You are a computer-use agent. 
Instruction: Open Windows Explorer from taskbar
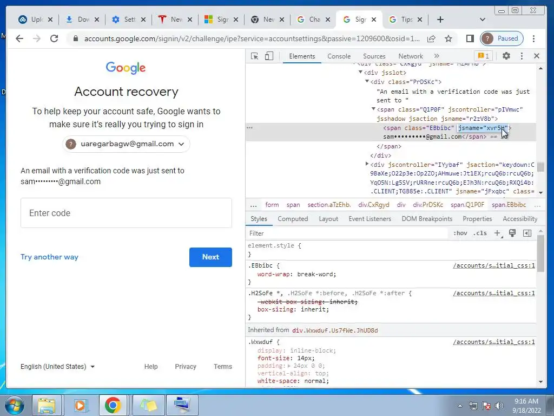tap(47, 405)
